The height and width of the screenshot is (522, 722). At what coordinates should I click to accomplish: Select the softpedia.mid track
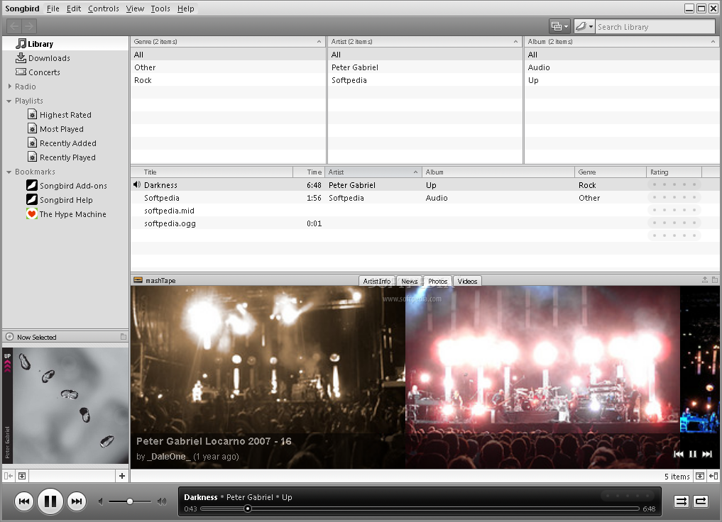(425, 211)
